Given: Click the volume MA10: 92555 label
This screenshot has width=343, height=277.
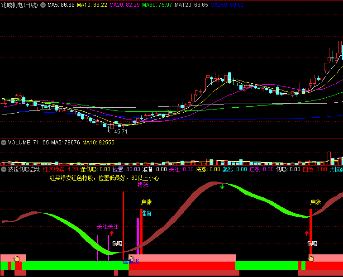Looking at the screenshot, I should tap(99, 143).
